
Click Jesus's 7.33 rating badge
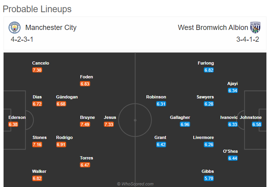[x=109, y=124]
